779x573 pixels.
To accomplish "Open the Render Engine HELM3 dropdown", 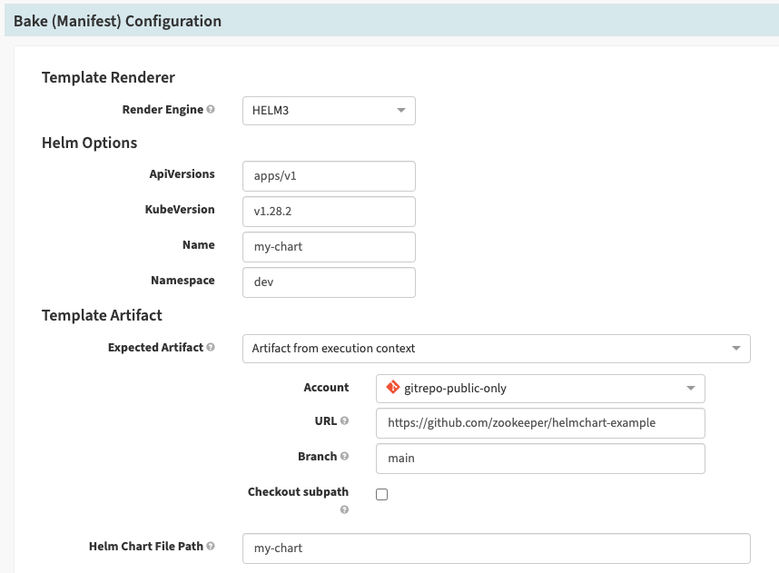I will point(328,111).
